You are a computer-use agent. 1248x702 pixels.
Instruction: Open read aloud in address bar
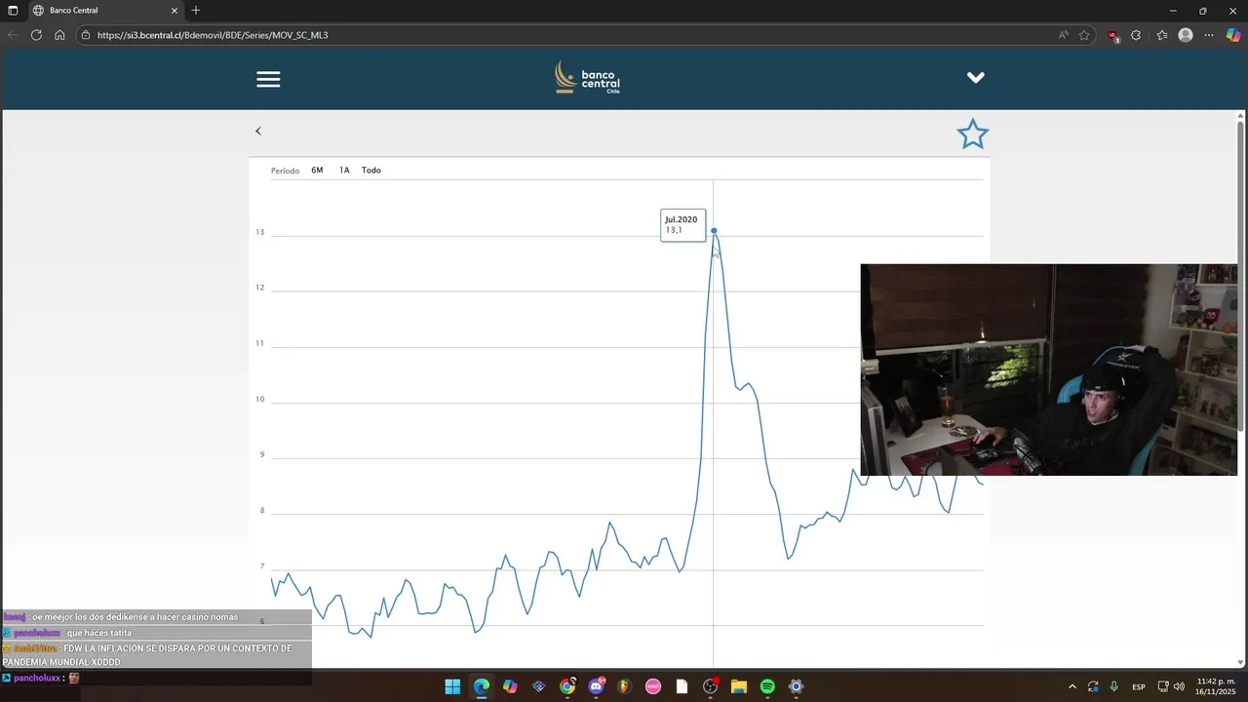coord(1063,35)
